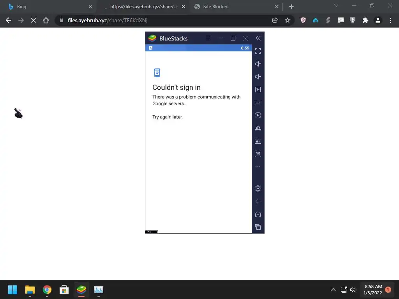This screenshot has width=399, height=299.
Task: Open the BlueStacks hamburger menu
Action: [x=208, y=38]
